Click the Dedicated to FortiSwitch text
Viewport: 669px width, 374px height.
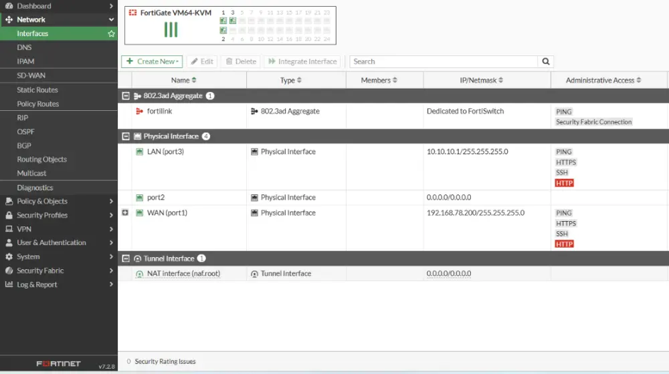pos(465,111)
